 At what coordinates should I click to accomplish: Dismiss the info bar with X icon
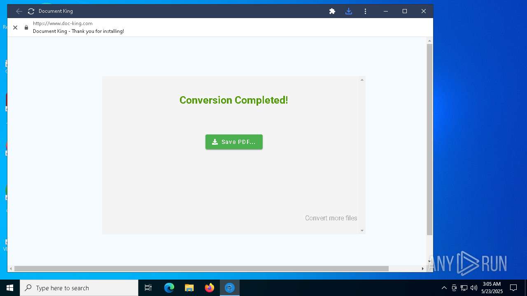click(x=15, y=28)
